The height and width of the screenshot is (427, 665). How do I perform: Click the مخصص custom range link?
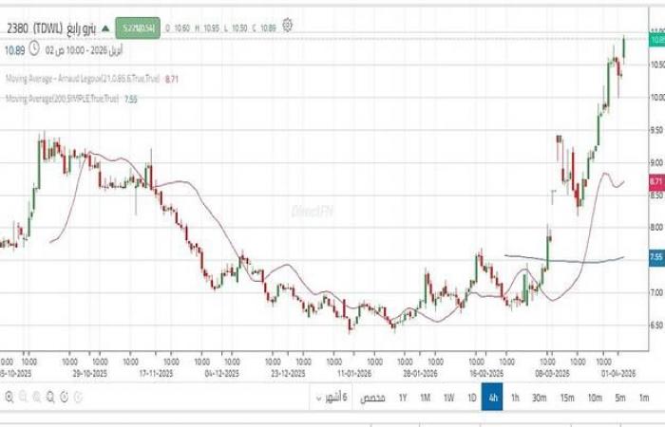[372, 397]
